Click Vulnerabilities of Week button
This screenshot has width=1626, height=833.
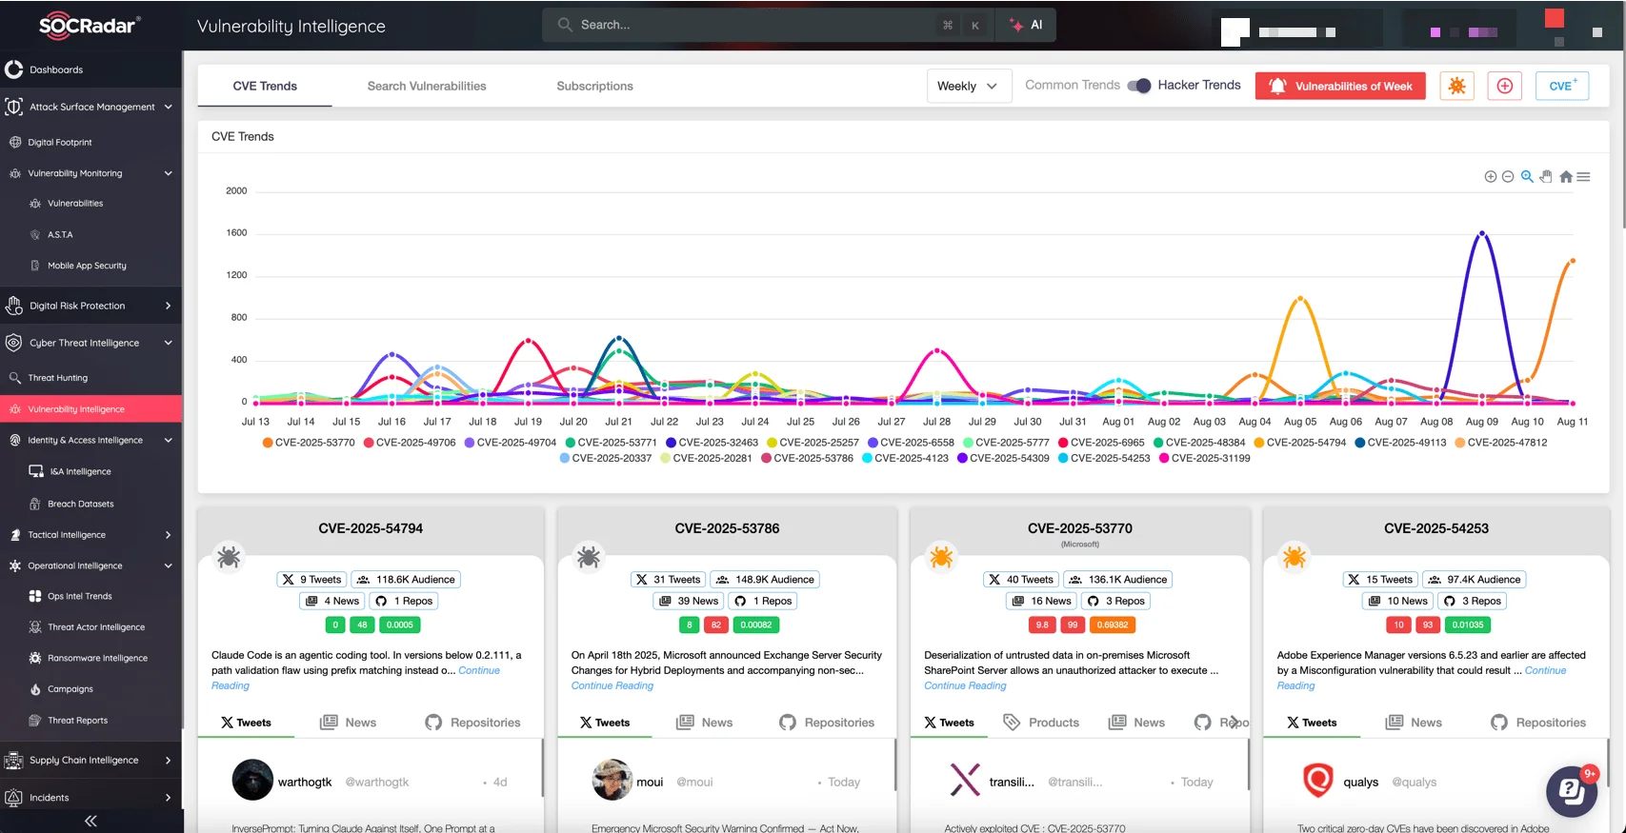coord(1340,86)
